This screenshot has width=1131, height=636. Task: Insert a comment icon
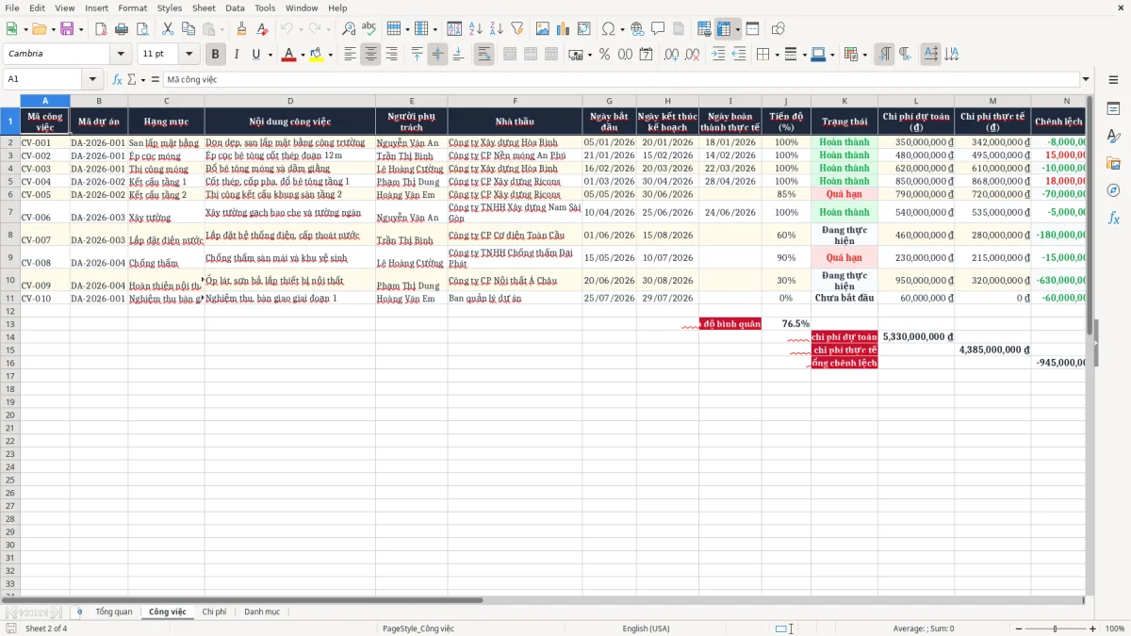[658, 29]
